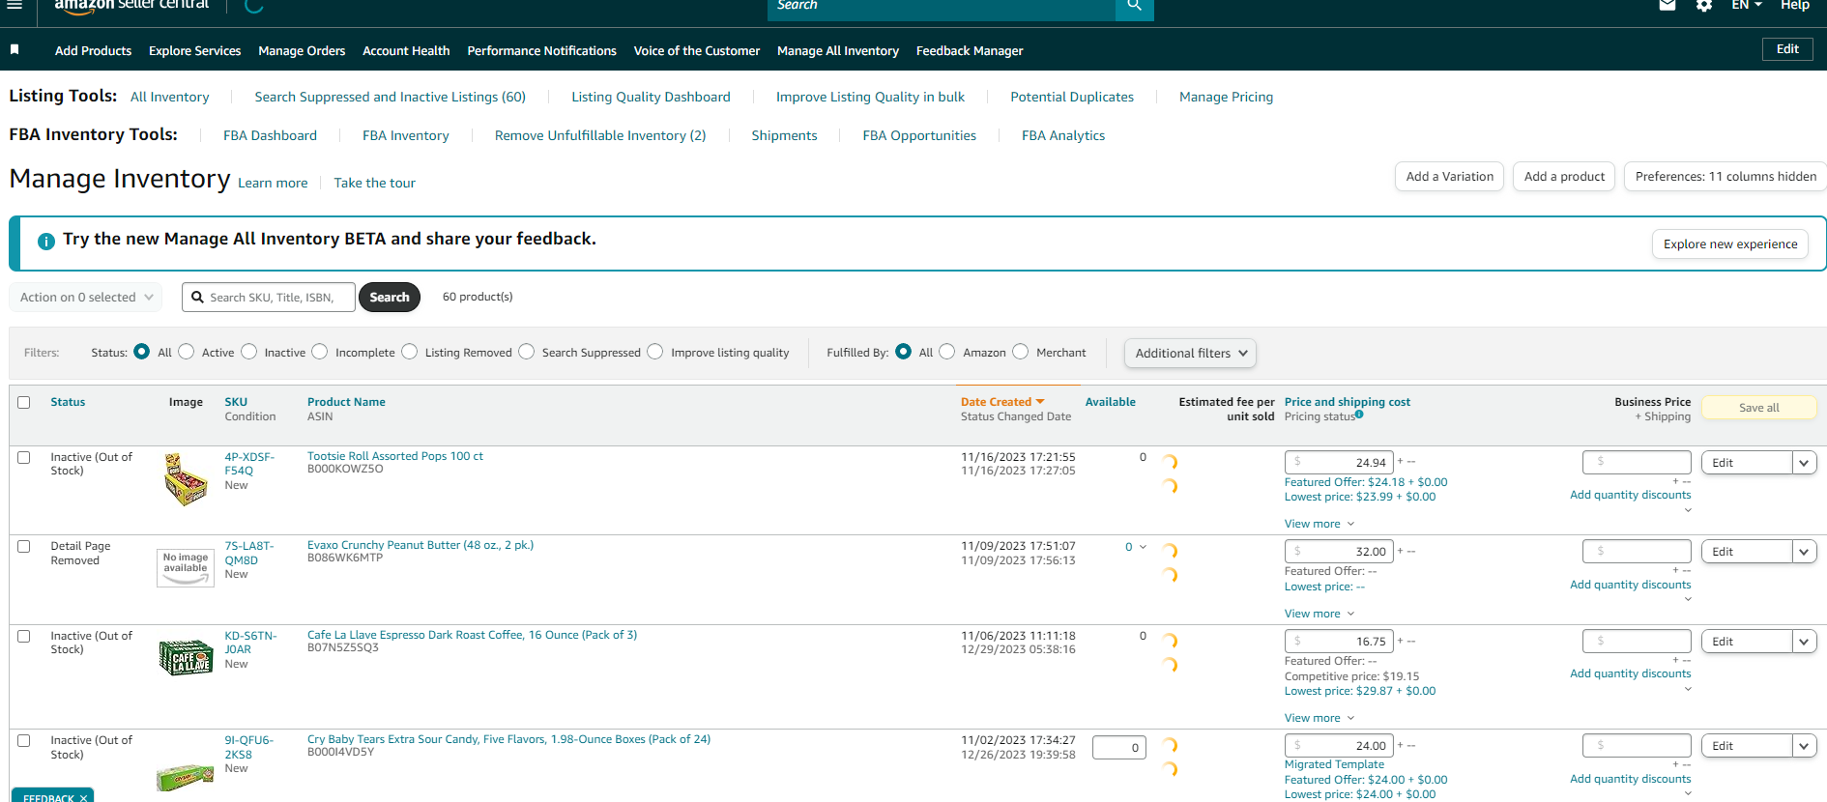This screenshot has width=1827, height=802.
Task: Filter by Fulfilled By Amazon
Action: (x=947, y=352)
